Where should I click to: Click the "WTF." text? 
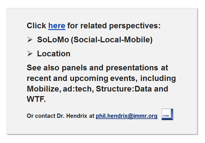[x=36, y=99]
